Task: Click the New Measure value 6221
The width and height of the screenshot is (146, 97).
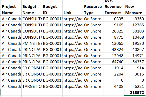Action: (x=135, y=86)
